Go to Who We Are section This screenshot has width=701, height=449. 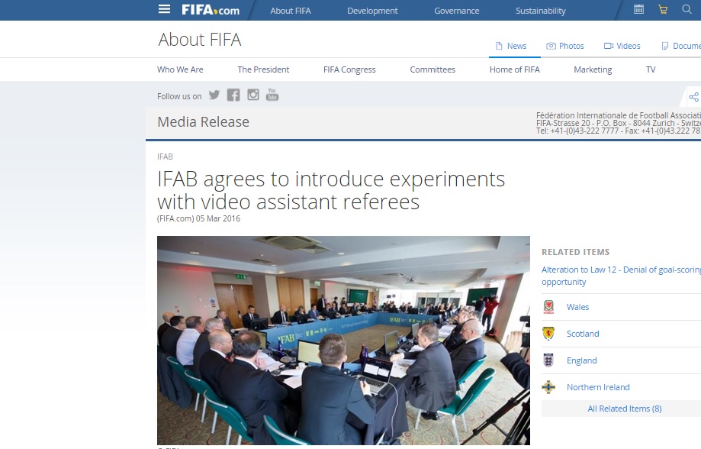pos(180,69)
